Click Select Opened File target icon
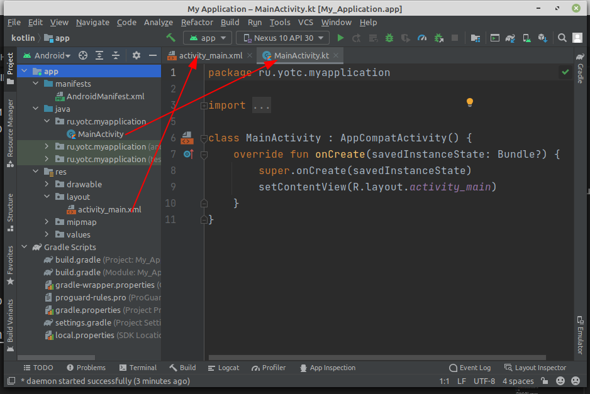This screenshot has width=590, height=394. pos(82,55)
